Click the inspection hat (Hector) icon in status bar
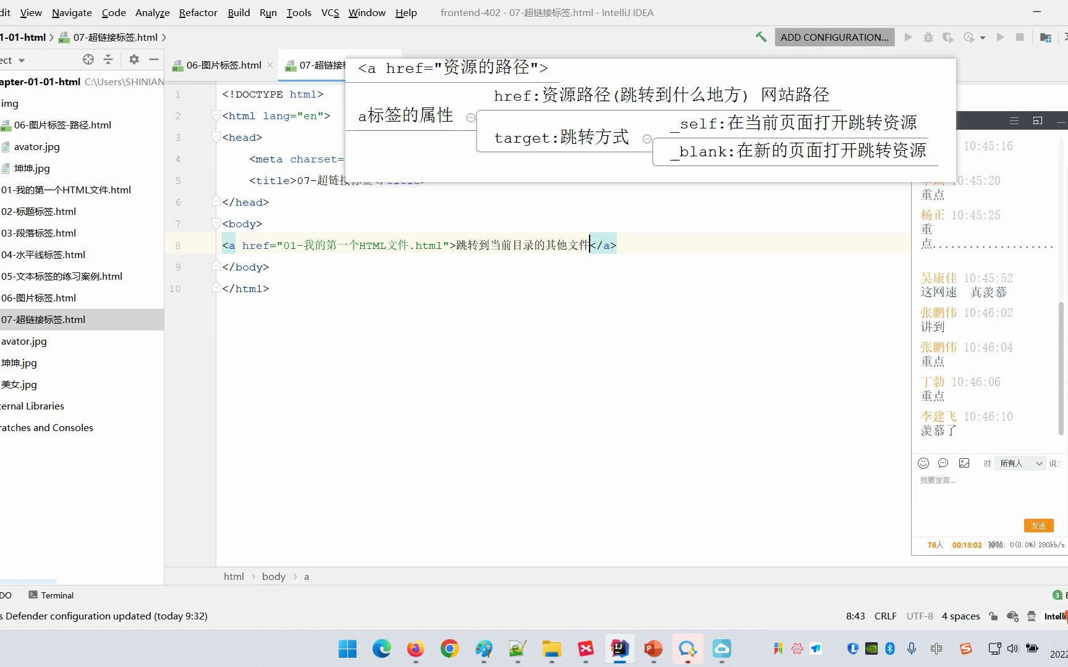 [x=1031, y=616]
